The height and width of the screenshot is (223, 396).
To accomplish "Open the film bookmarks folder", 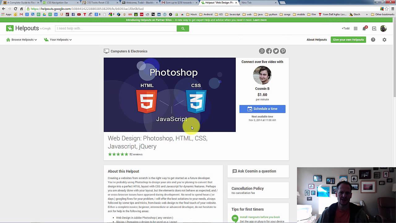I will point(312,14).
